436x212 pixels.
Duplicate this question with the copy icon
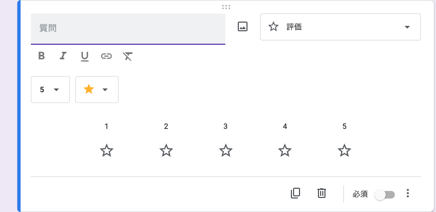pyautogui.click(x=295, y=193)
